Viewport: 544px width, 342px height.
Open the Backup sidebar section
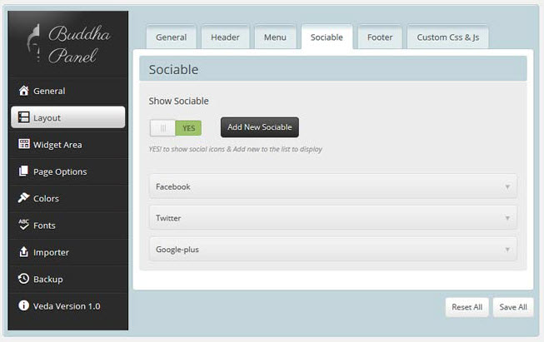coord(68,279)
